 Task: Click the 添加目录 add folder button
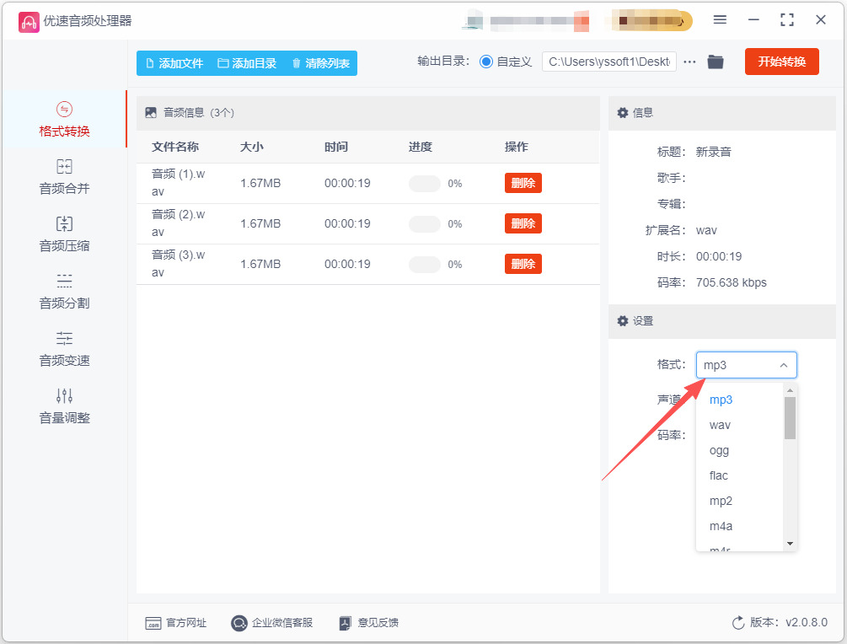click(247, 63)
